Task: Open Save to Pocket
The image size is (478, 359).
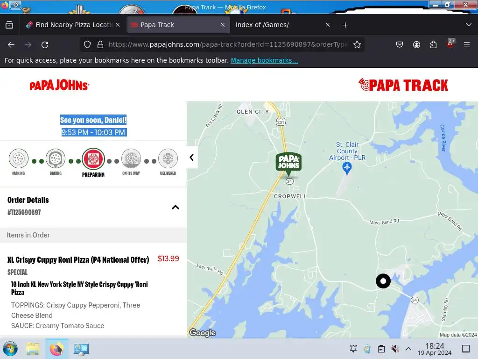Action: tap(400, 44)
